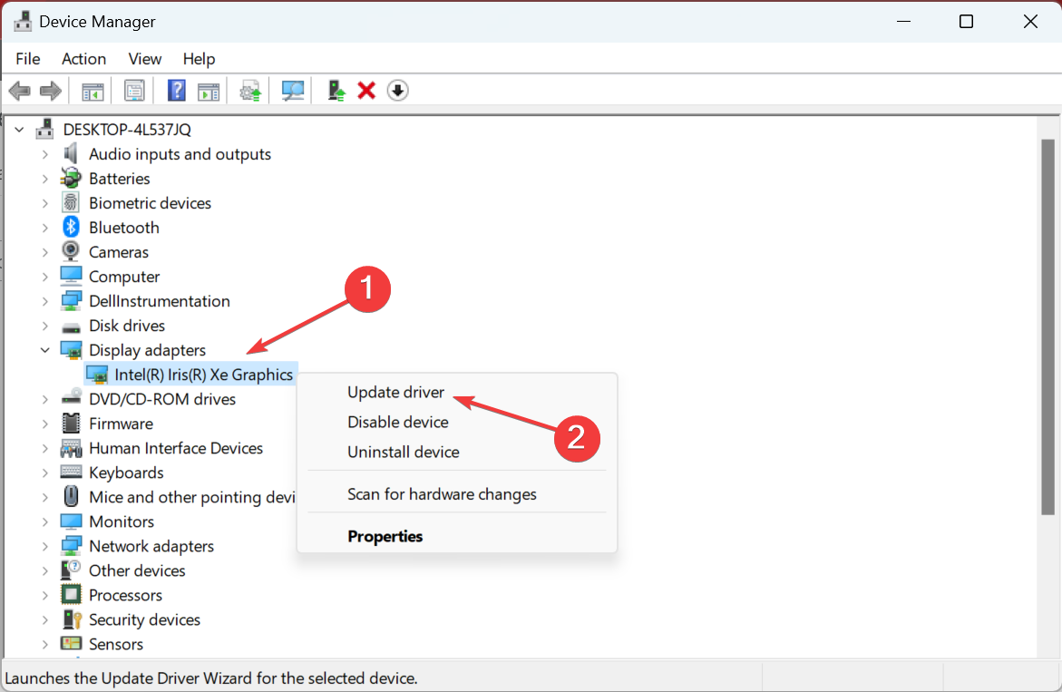Image resolution: width=1062 pixels, height=692 pixels.
Task: Click the 'DVD/CD-ROM drives' label
Action: (161, 399)
